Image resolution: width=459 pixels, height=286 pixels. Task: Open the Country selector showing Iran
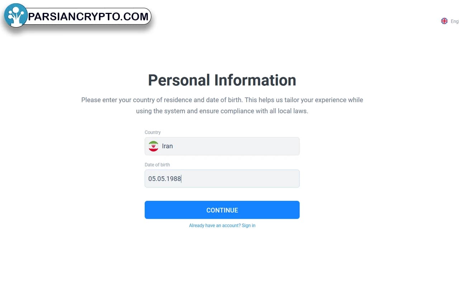[x=222, y=146]
